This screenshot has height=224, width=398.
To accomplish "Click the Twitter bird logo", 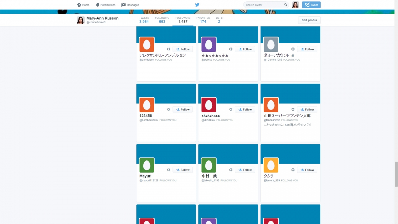I will coord(197,5).
